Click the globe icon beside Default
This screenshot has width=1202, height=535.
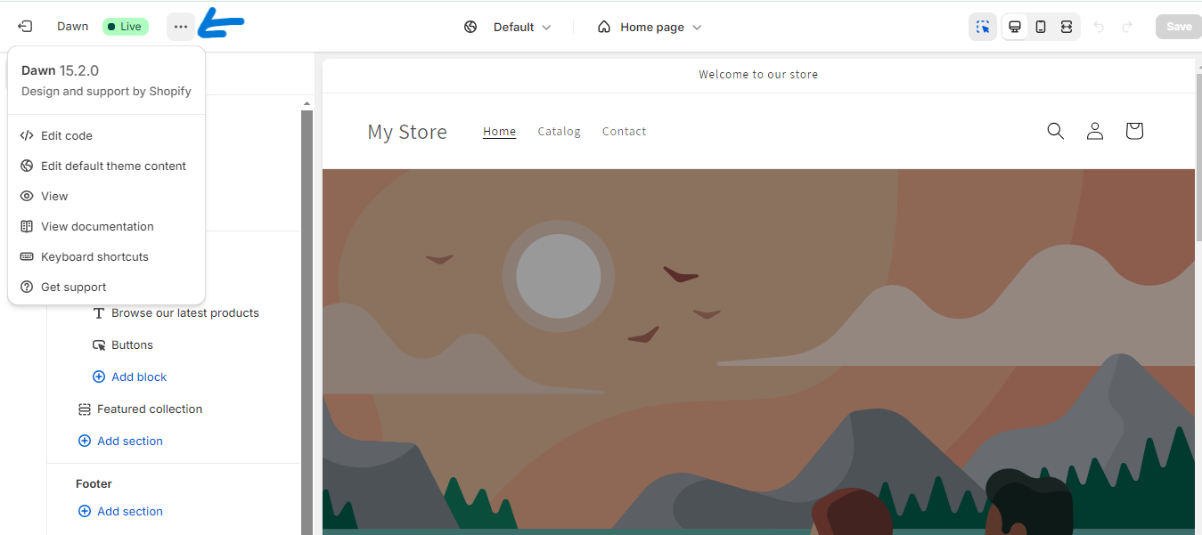pyautogui.click(x=470, y=27)
